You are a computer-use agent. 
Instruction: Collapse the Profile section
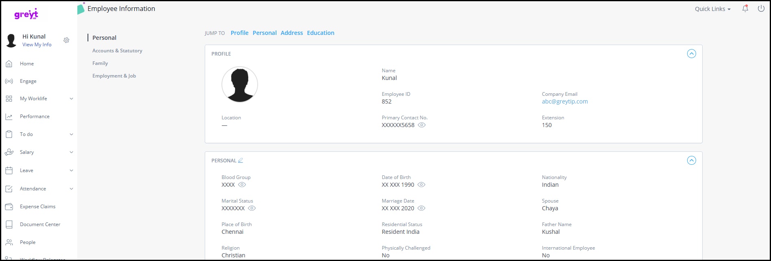click(x=692, y=54)
